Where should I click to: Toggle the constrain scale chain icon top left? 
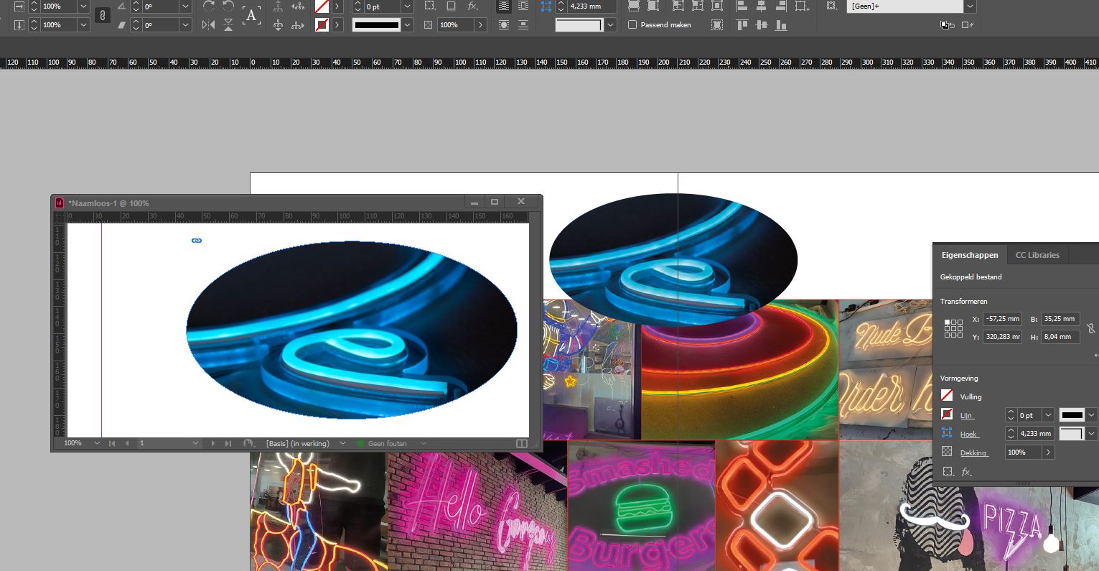pos(103,15)
